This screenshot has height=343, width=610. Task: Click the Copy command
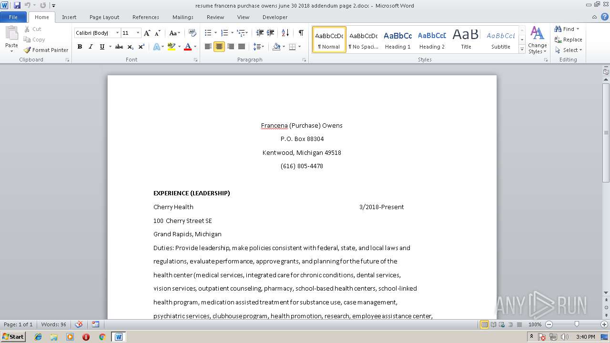pos(34,40)
